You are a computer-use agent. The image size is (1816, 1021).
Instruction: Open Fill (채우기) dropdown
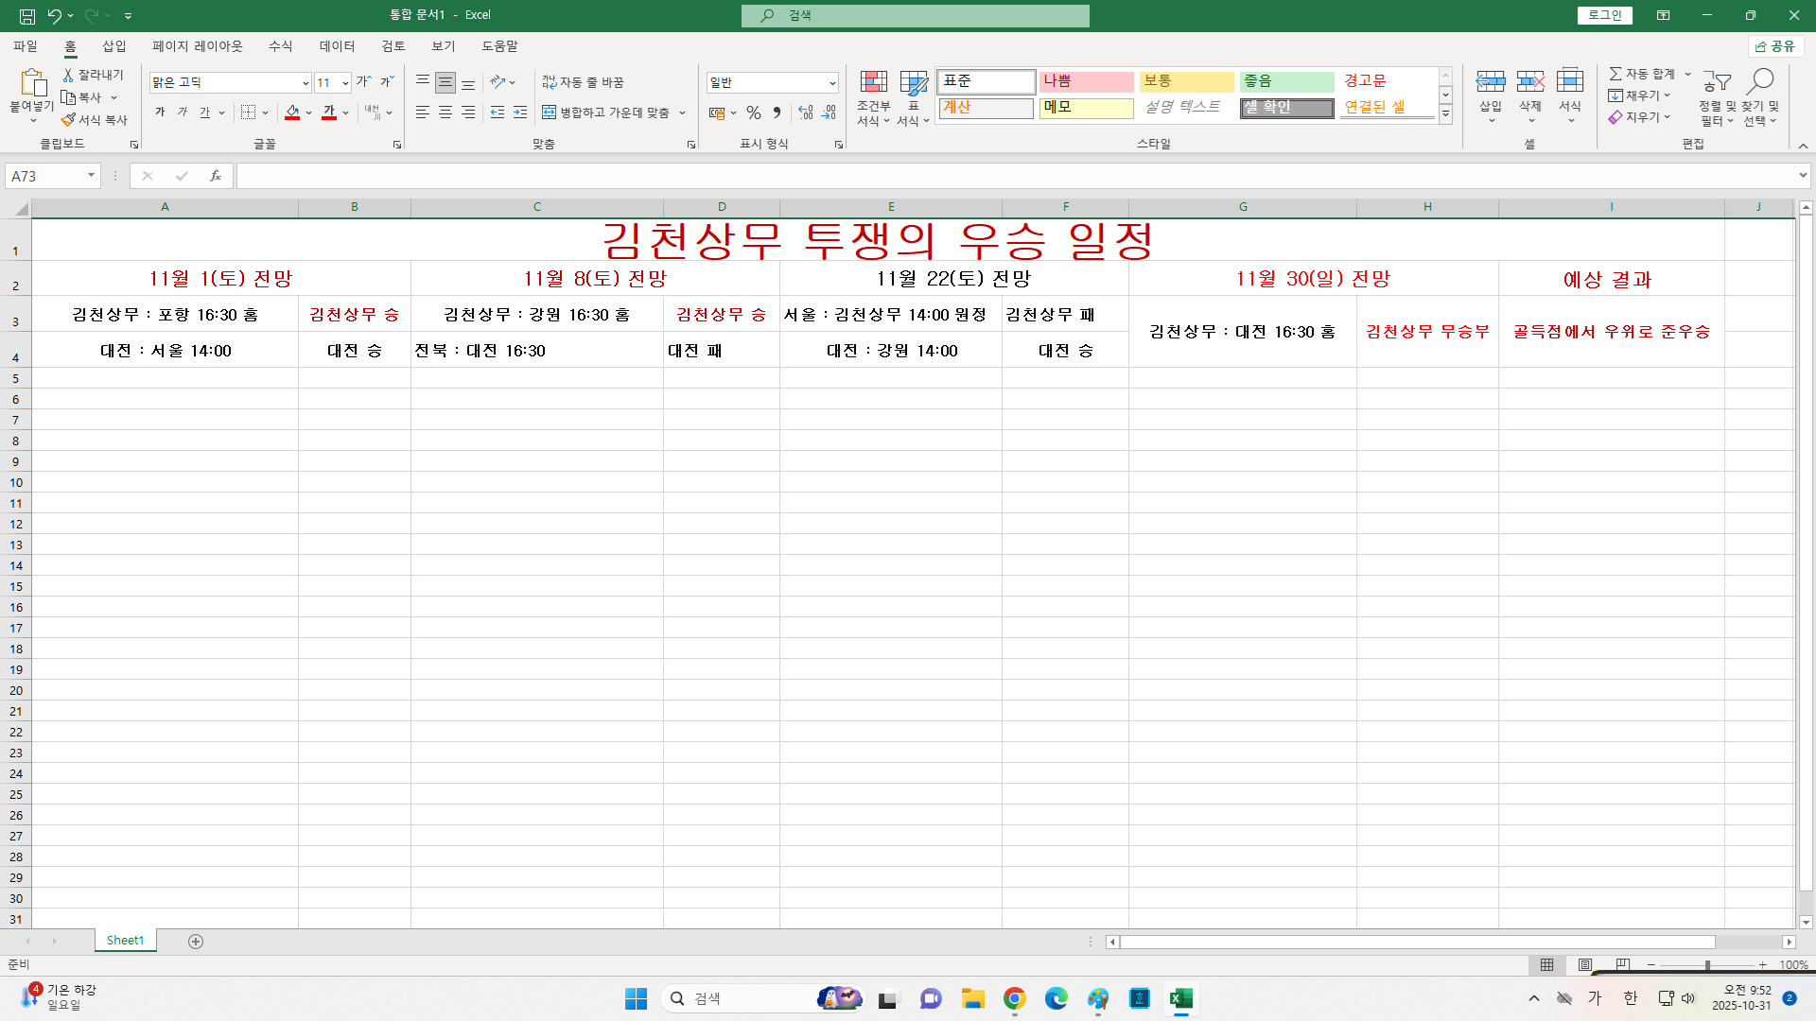click(1640, 95)
